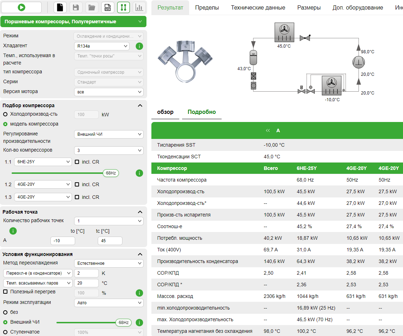
Task: Export results with the PDF icon
Action: coord(108,7)
